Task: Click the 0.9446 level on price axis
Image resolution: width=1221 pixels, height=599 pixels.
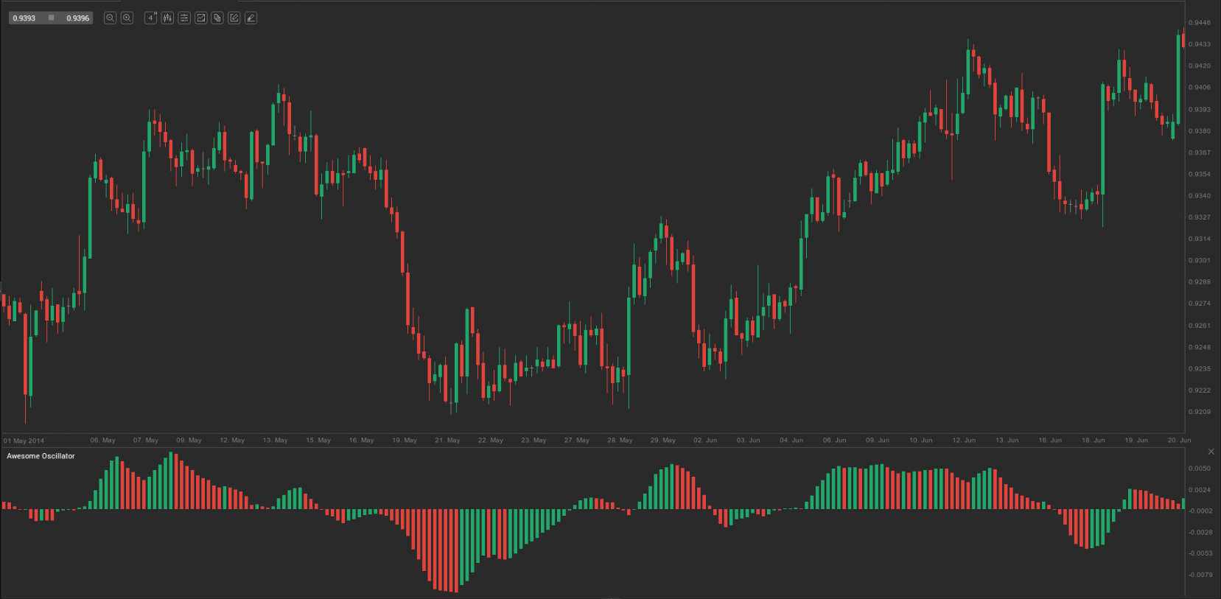Action: [1200, 23]
